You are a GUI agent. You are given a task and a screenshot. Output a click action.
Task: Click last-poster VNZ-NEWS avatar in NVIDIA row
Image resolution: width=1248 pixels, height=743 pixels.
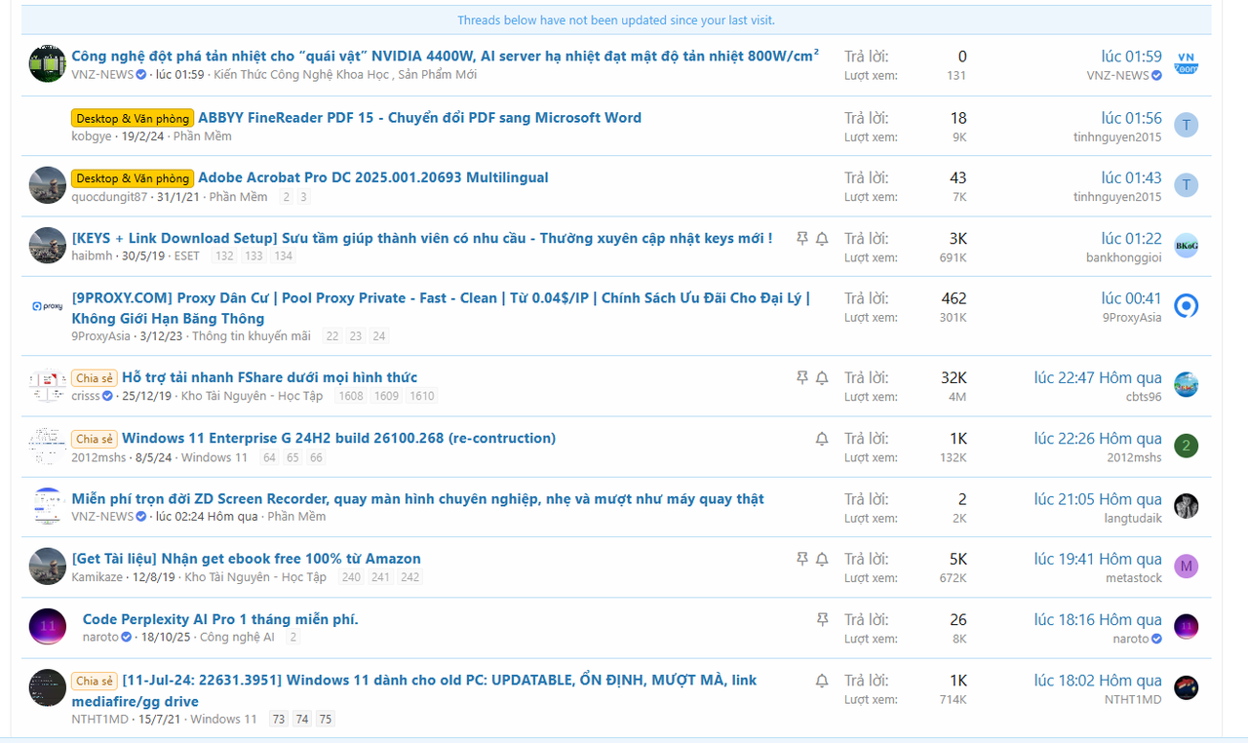pyautogui.click(x=1186, y=64)
